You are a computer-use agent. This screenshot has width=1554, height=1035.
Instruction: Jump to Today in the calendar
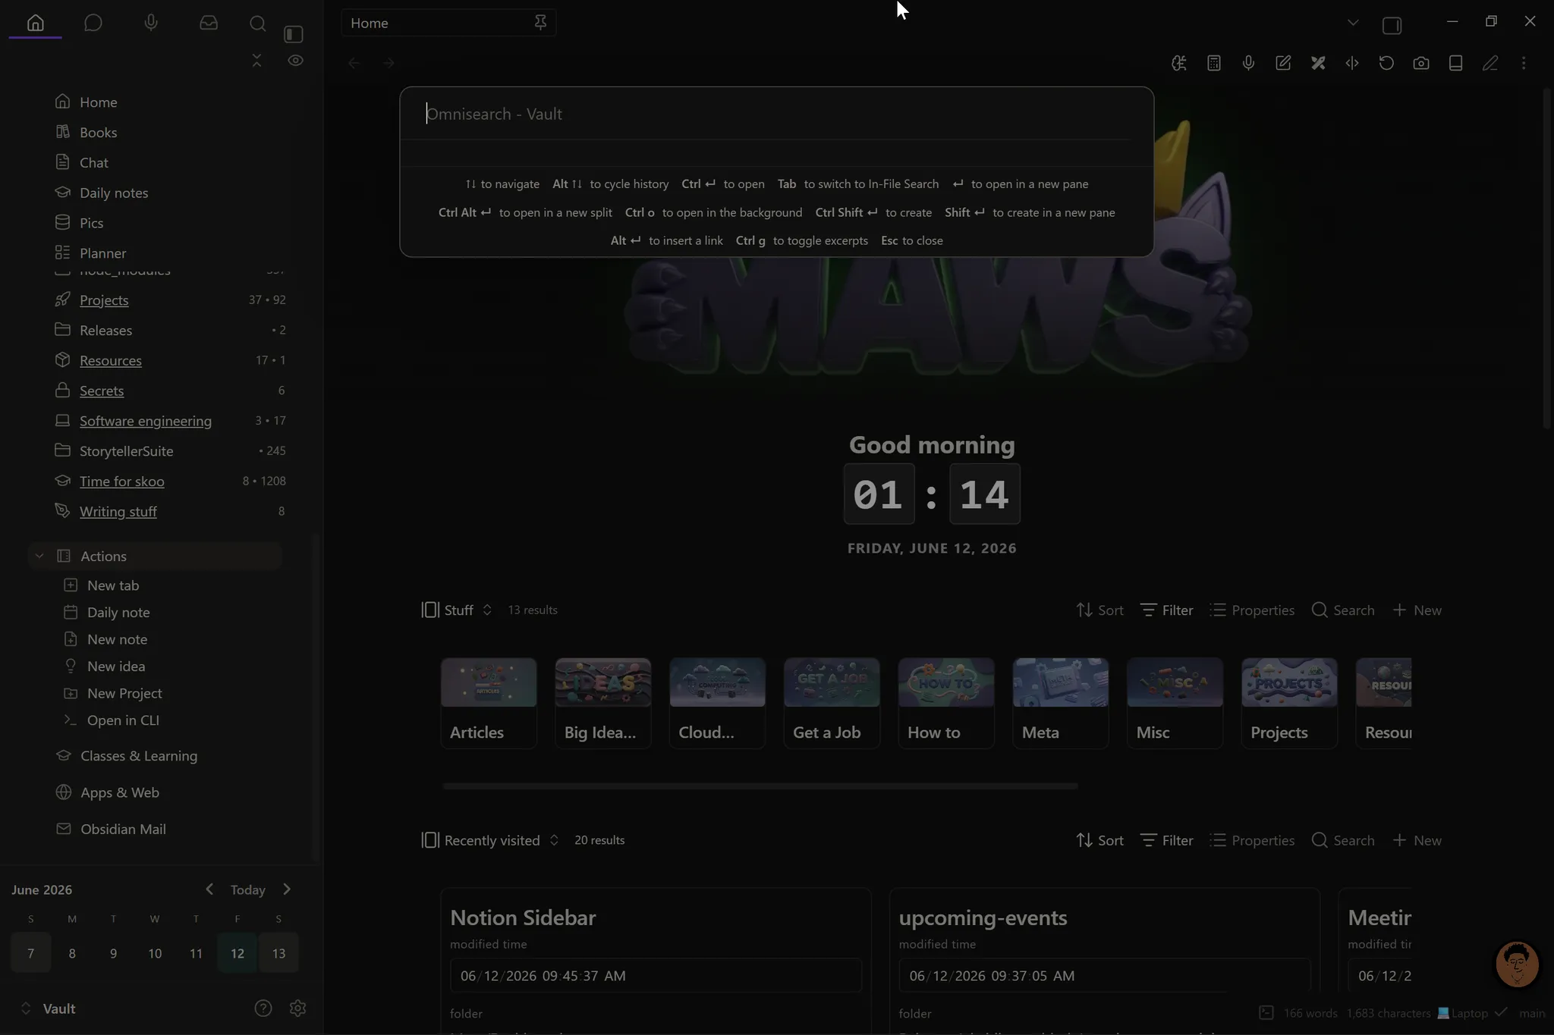pyautogui.click(x=248, y=889)
